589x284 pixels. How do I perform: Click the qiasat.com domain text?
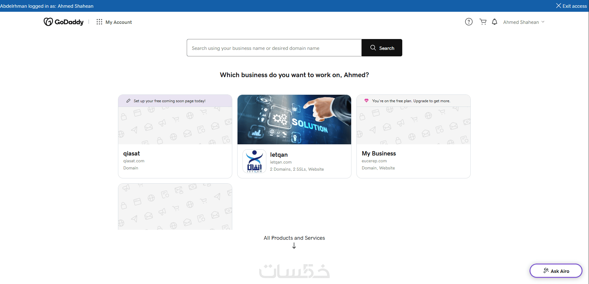click(134, 161)
